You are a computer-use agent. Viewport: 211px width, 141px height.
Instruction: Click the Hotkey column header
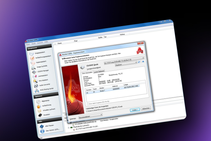coord(122,34)
